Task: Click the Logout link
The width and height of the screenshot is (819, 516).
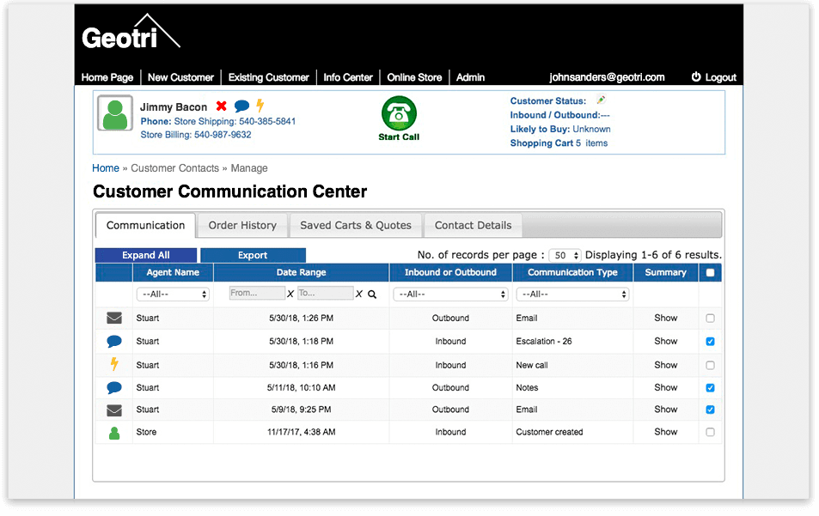Action: point(721,77)
